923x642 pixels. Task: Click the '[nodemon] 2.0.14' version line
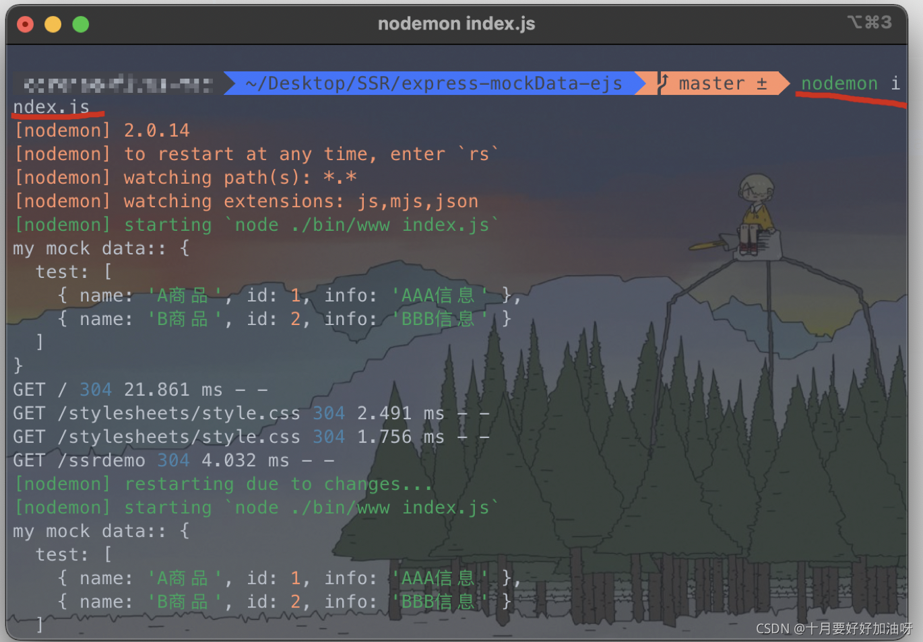[x=102, y=131]
